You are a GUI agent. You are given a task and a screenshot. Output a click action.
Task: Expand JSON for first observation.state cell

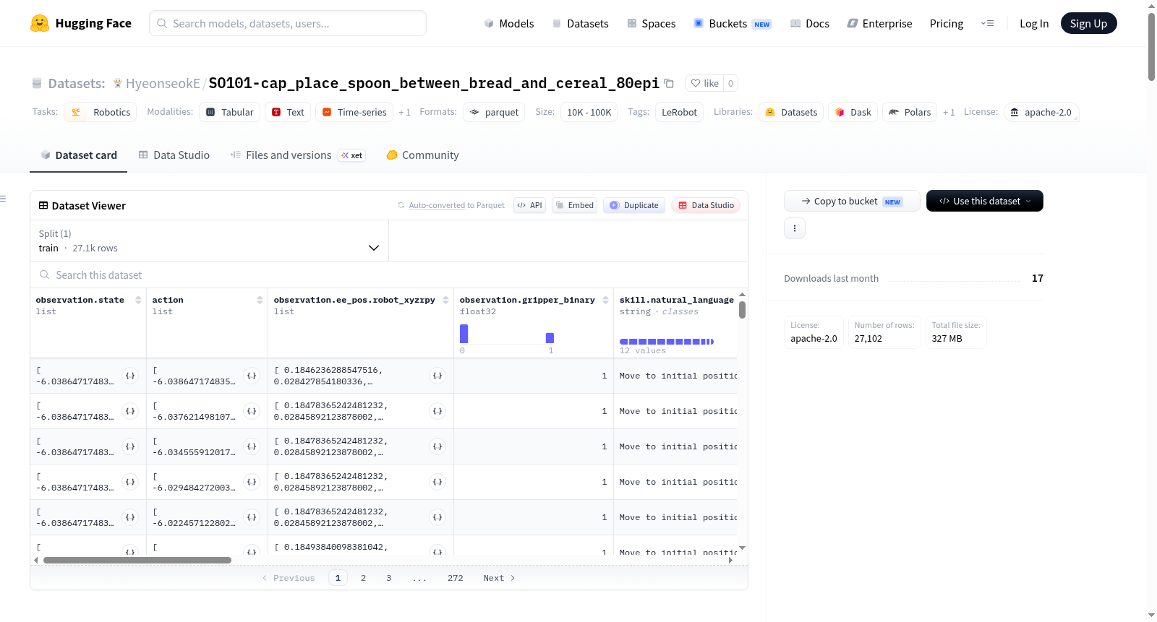[130, 376]
